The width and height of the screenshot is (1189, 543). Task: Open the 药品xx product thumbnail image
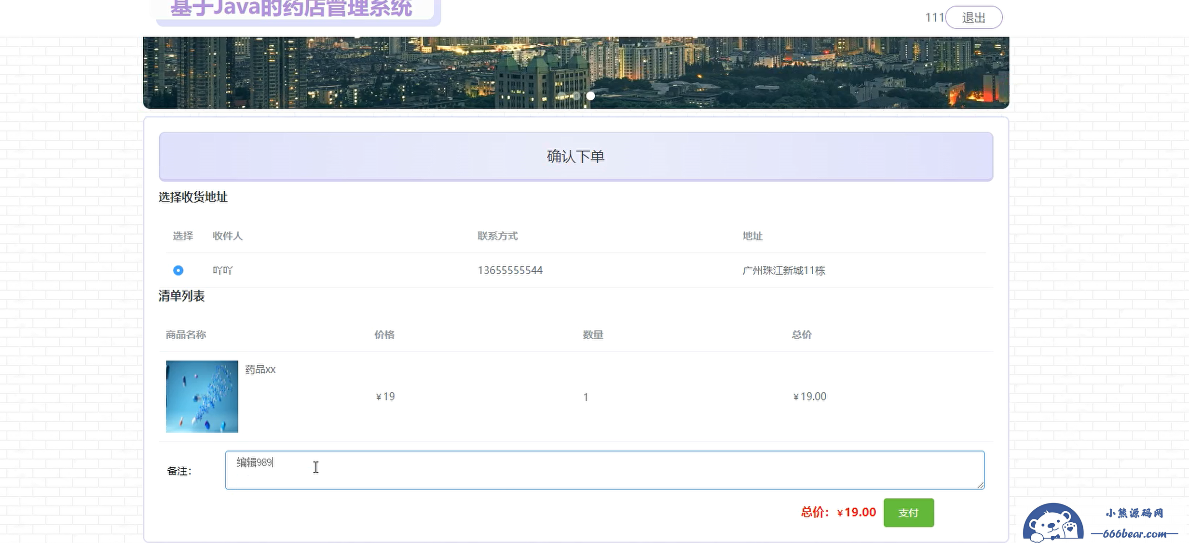(x=202, y=397)
